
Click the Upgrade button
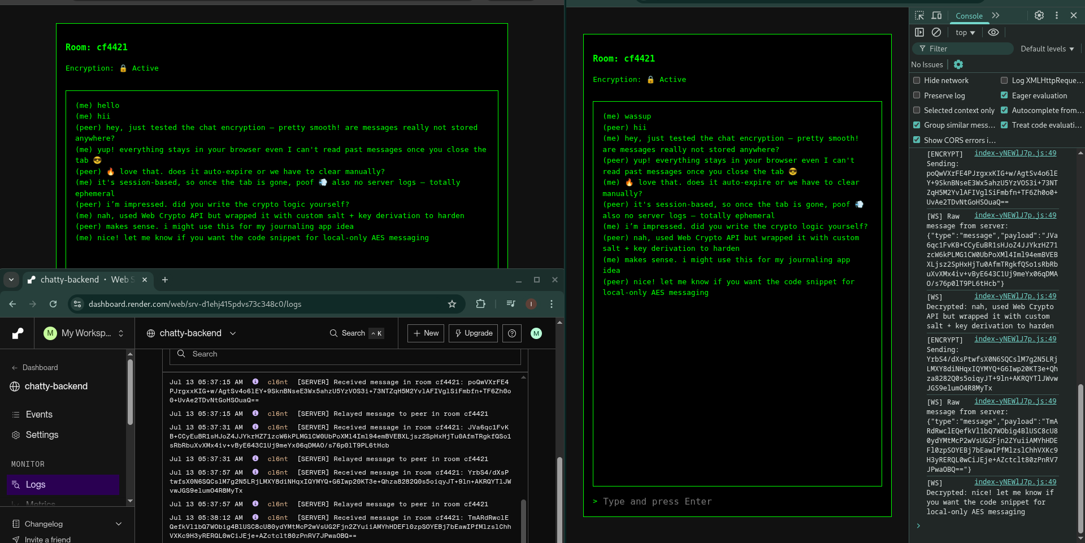click(474, 333)
